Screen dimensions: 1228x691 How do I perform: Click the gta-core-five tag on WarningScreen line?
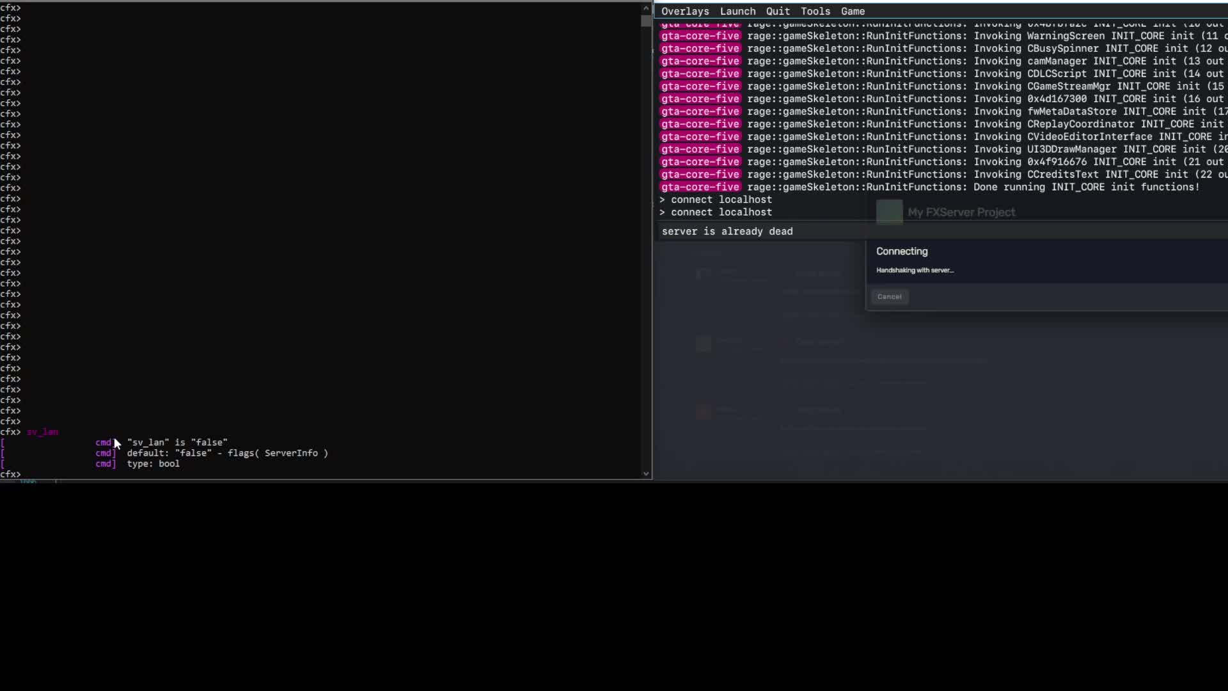700,36
